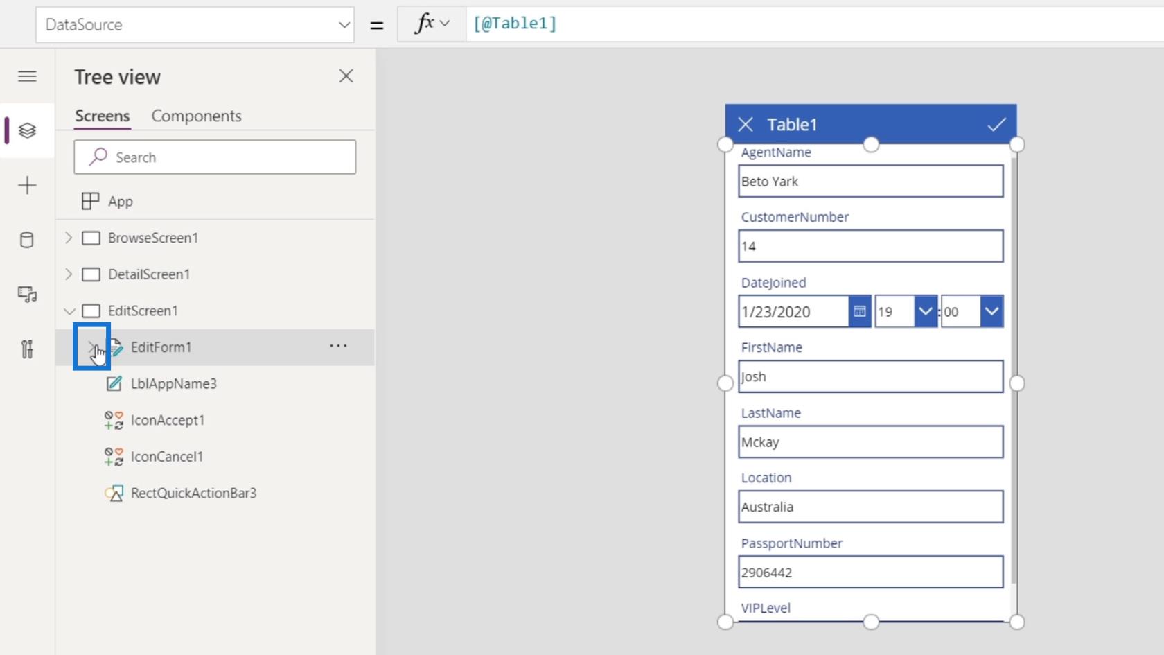
Task: Open the Data cylinder icon in sidebar
Action: (27, 240)
